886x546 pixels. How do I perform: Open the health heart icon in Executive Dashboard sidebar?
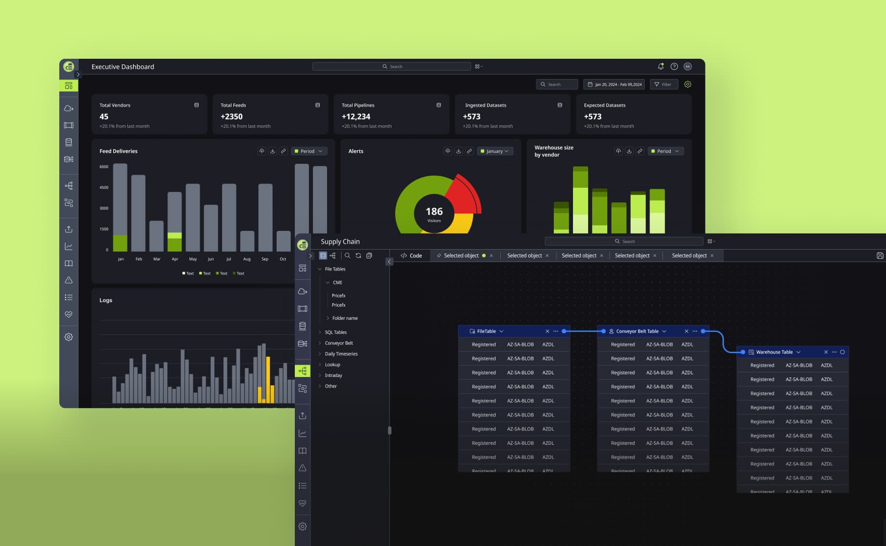(69, 315)
